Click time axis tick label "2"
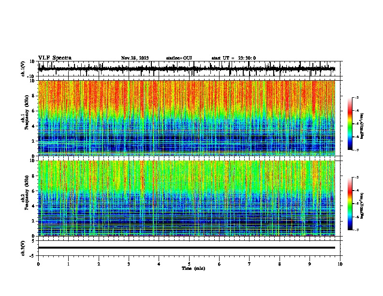This screenshot has width=383, height=296. [99, 264]
